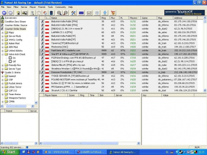This screenshot has width=207, height=155.
Task: Select Counter-Strike: Source in sidebar
Action: 16,25
